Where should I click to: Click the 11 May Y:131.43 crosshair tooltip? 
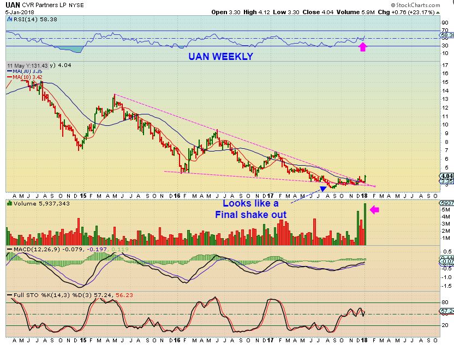(27, 65)
